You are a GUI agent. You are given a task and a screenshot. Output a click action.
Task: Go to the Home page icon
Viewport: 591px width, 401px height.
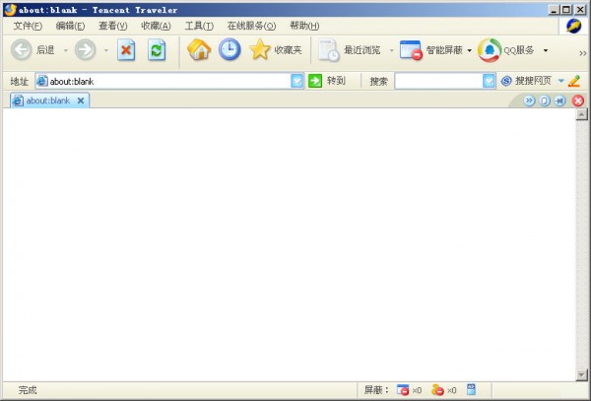(199, 49)
